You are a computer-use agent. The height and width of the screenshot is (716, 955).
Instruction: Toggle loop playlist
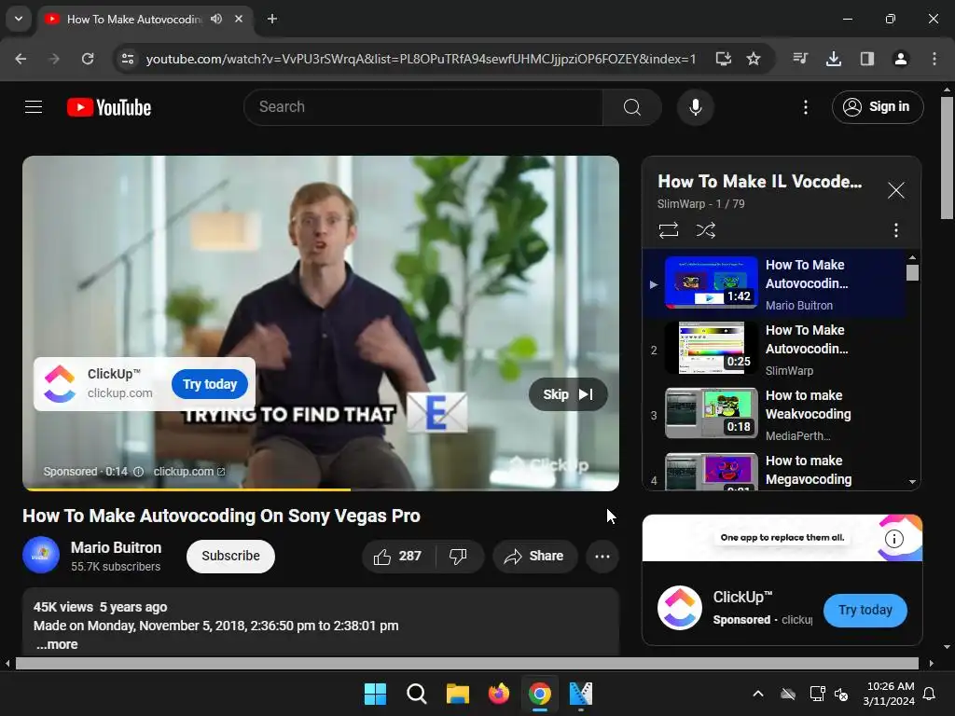(668, 230)
